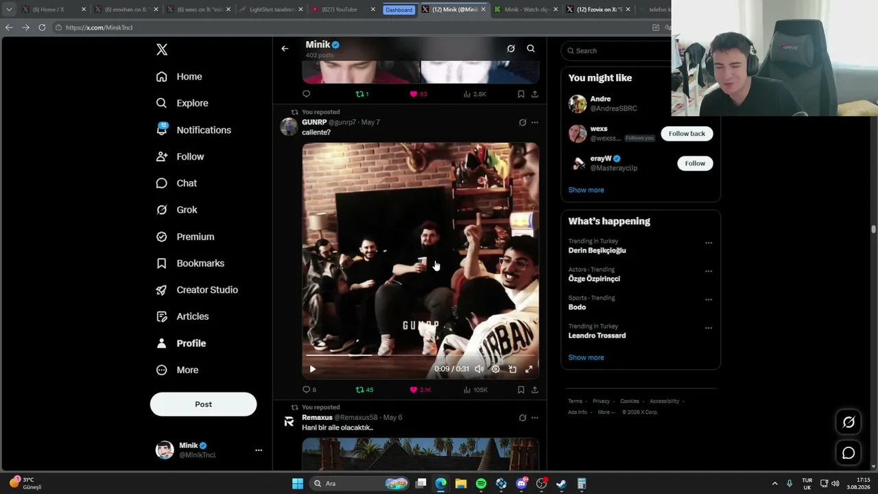Open the video settings gear

pyautogui.click(x=496, y=369)
